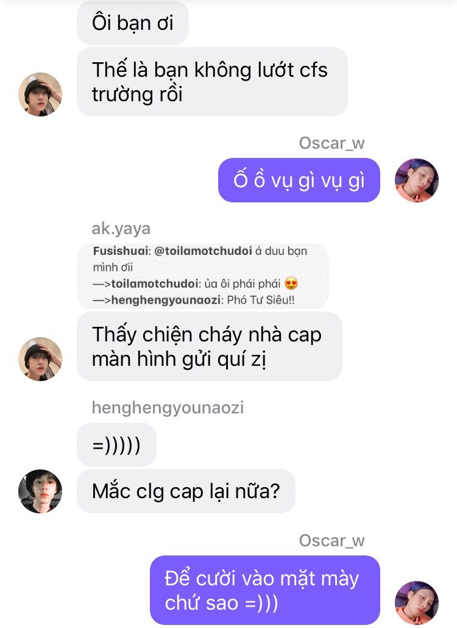The height and width of the screenshot is (628, 457).
Task: Tap the lower Oscar_w sender name label
Action: (331, 541)
